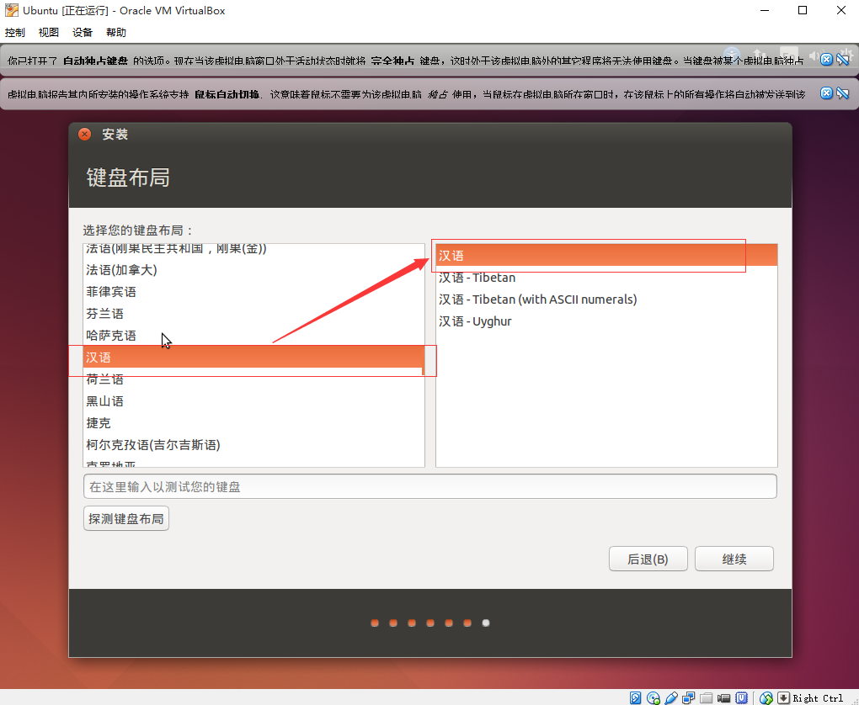Select 菲律宾语 in layout list

(x=253, y=292)
